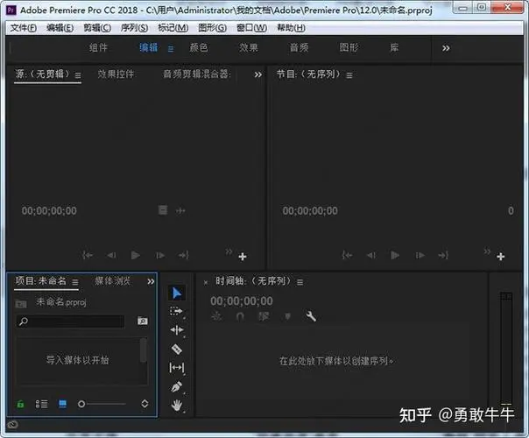Toggle project read-only lock icon

pyautogui.click(x=20, y=404)
